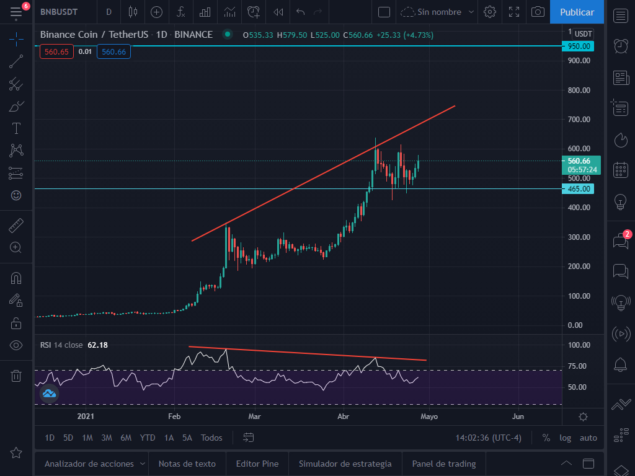This screenshot has height=476, width=635.
Task: Redo the last action
Action: coord(318,12)
